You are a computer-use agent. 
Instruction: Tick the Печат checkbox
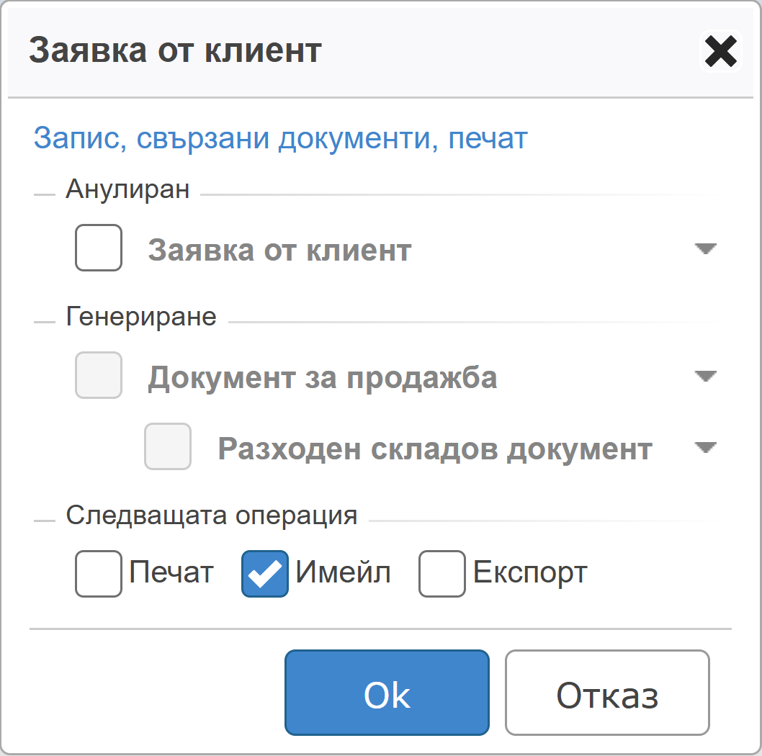[99, 574]
